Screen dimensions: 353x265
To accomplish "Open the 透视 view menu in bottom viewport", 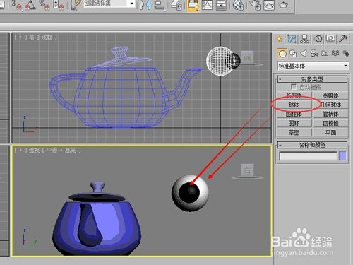I will (35, 151).
